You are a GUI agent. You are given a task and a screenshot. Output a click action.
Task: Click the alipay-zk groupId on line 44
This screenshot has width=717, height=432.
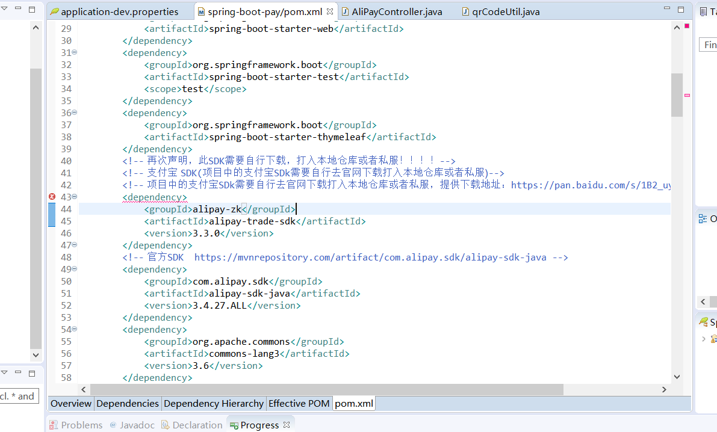click(x=217, y=209)
